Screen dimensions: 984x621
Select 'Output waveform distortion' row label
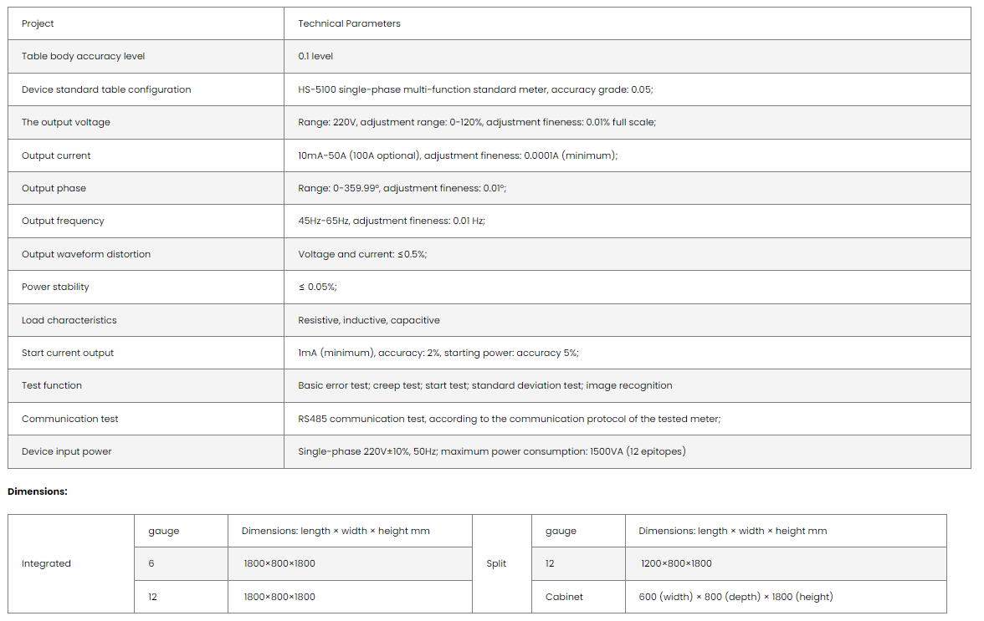pos(85,254)
